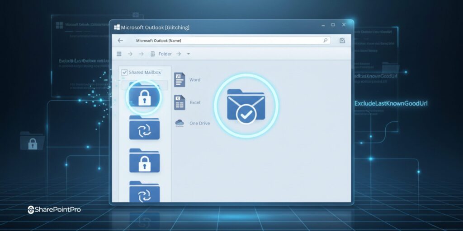Click the Microsoft Outlook [Name] address field
This screenshot has height=231, width=463.
[226, 41]
